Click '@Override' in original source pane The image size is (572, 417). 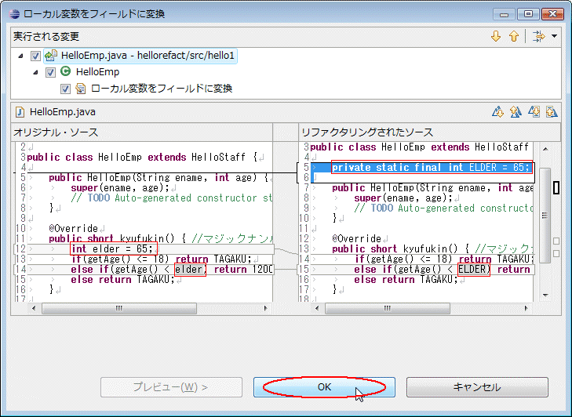point(73,229)
